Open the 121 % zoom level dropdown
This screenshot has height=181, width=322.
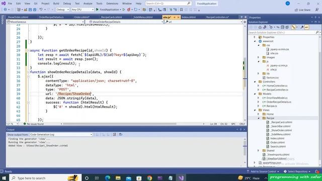point(12,124)
